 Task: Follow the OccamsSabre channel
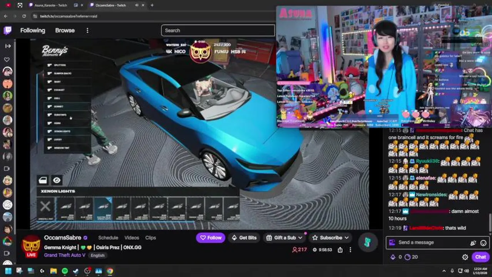click(x=211, y=238)
